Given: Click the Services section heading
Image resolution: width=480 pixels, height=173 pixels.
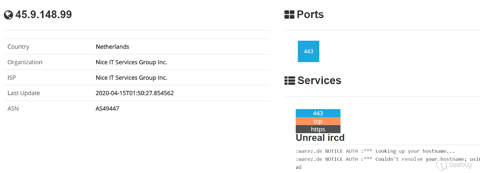Looking at the screenshot, I should (319, 81).
